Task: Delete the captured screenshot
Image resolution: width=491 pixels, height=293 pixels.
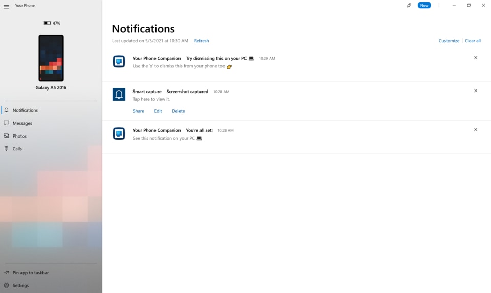Action: click(x=178, y=111)
